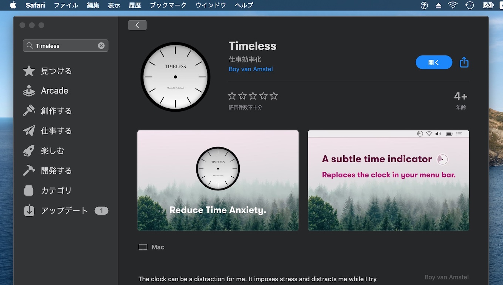Clear the Timeless search query

101,45
